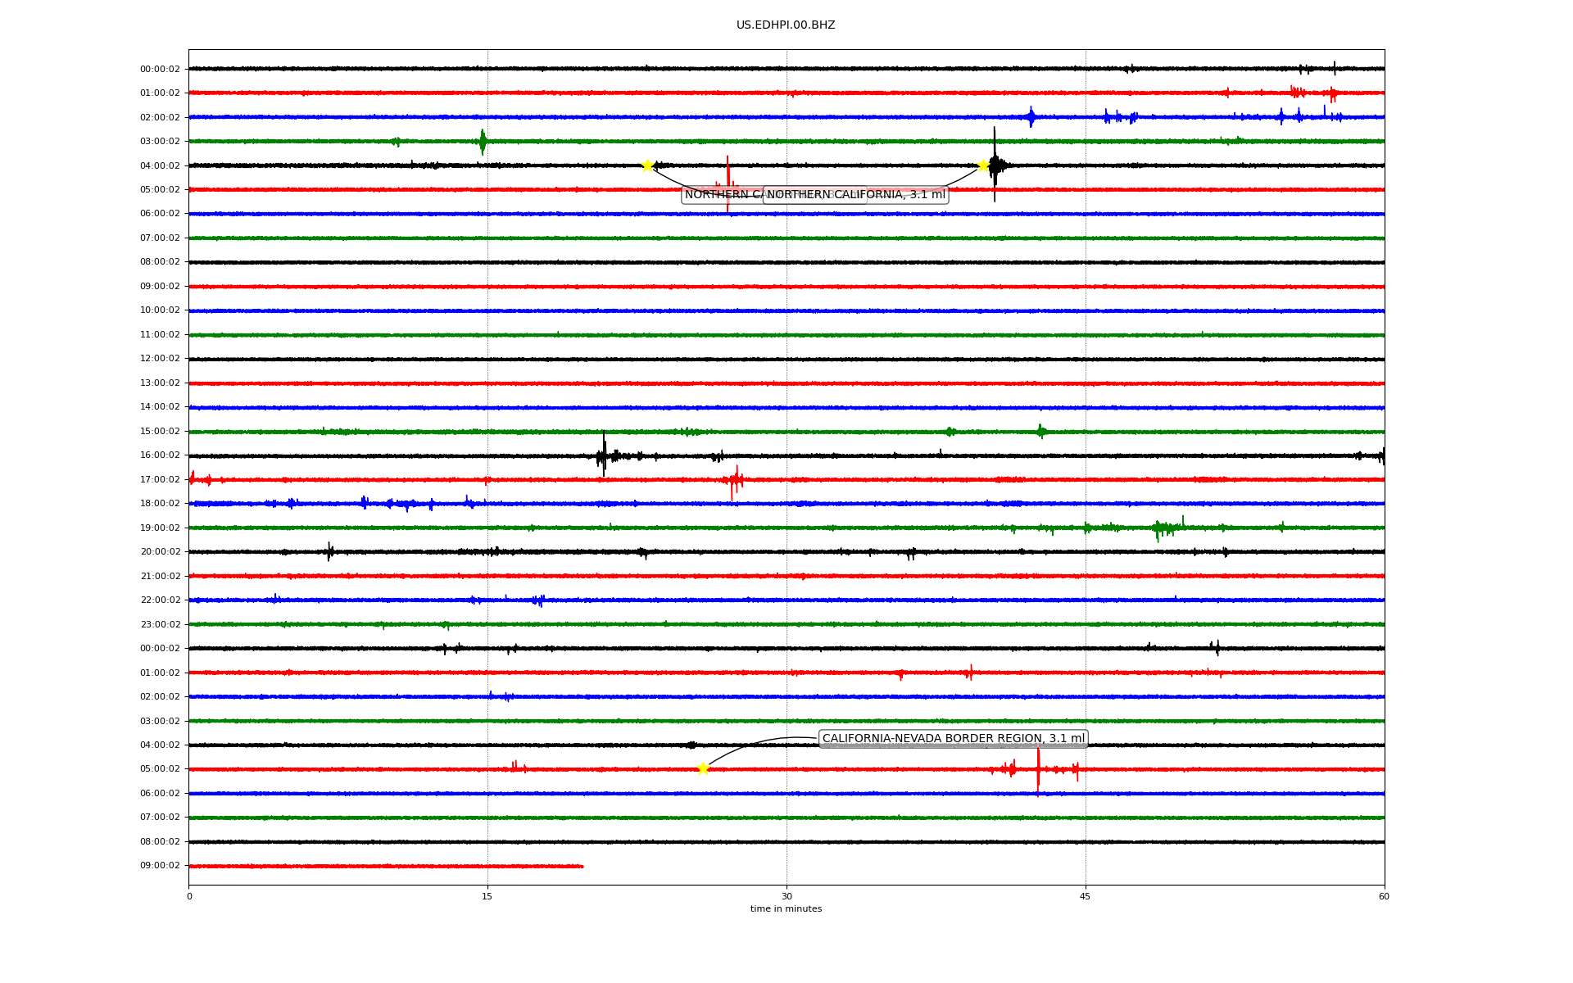Select the CALIFORNIA-NEVADA BORDER REGION annotation label

click(x=953, y=739)
